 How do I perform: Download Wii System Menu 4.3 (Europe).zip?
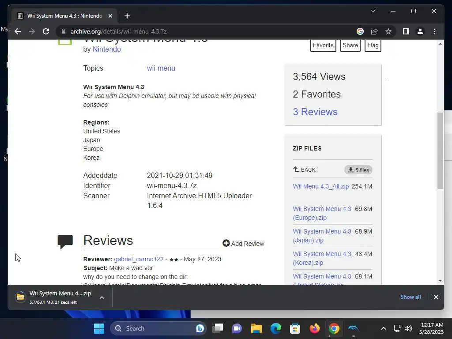(x=322, y=213)
